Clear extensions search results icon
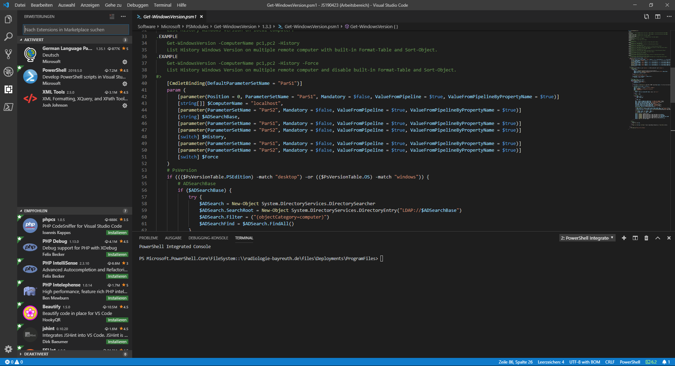 112,17
